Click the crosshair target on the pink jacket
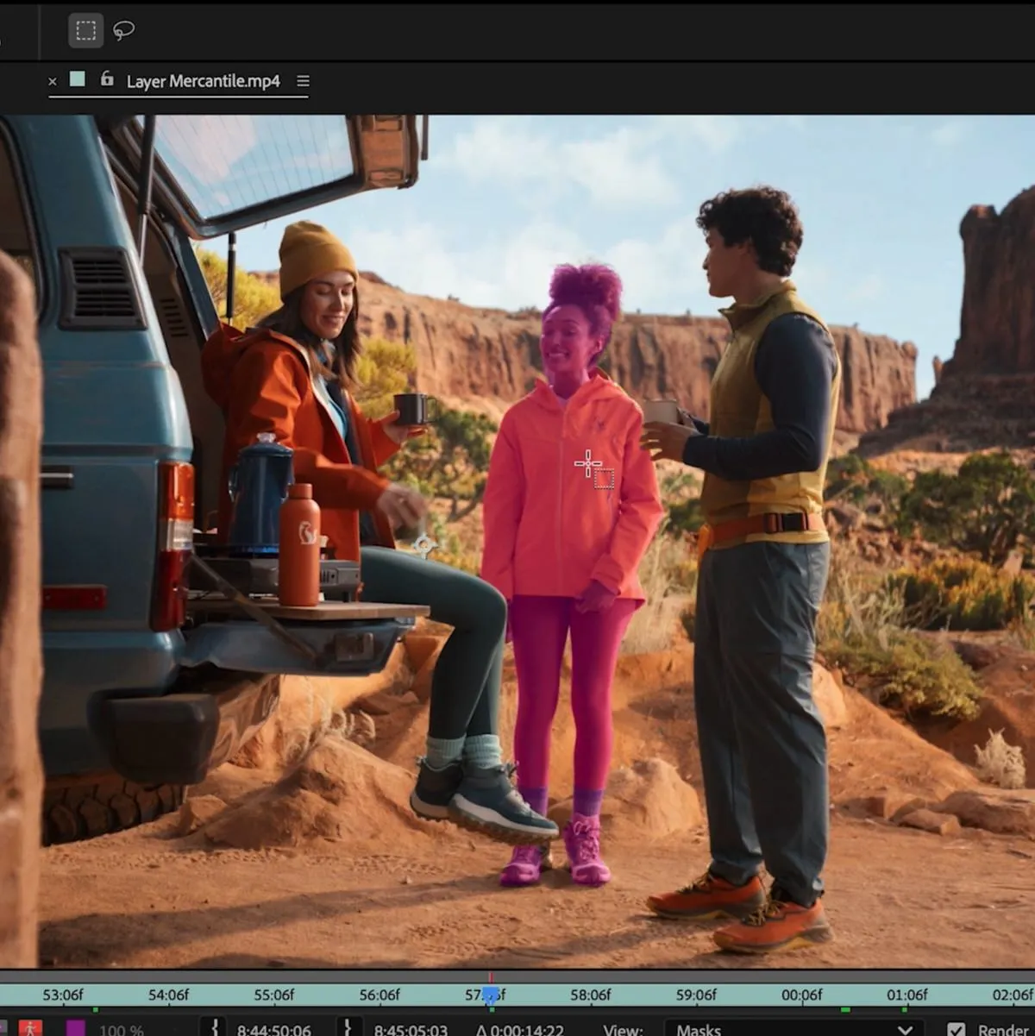Image resolution: width=1035 pixels, height=1036 pixels. click(588, 464)
